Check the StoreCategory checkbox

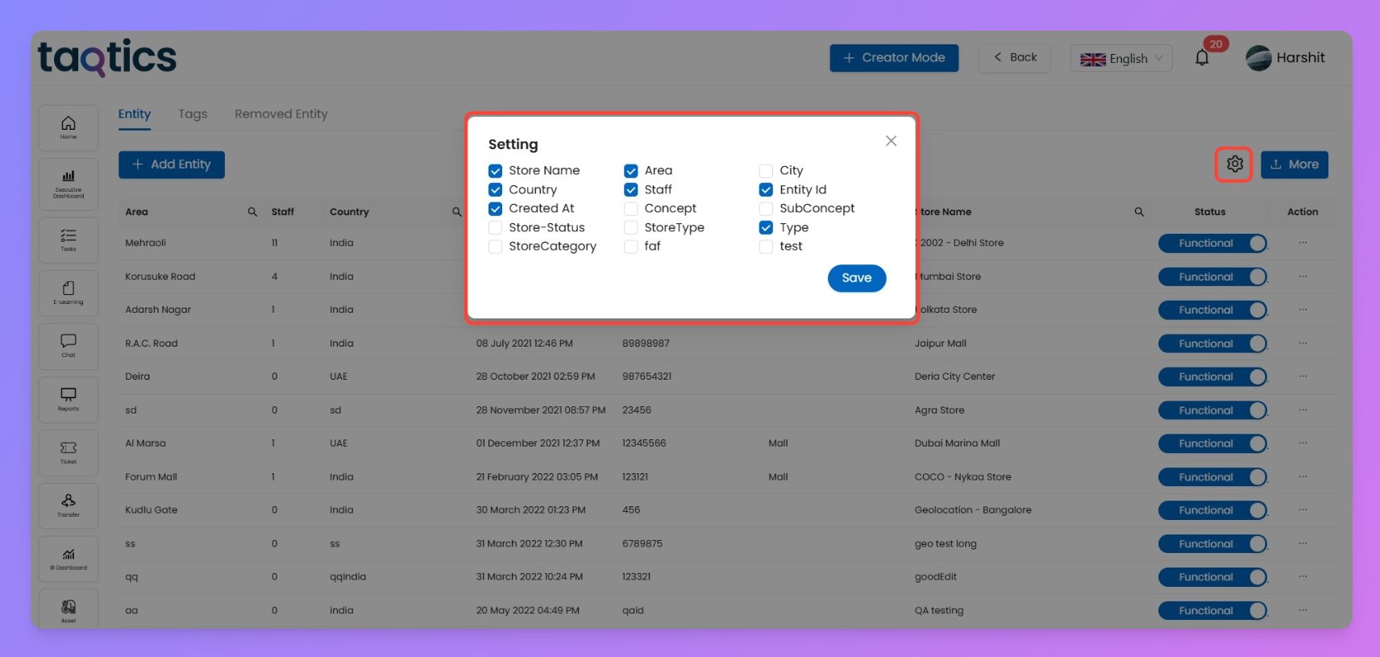click(x=496, y=247)
